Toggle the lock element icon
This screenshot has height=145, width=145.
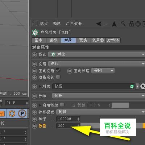pos(131,24)
